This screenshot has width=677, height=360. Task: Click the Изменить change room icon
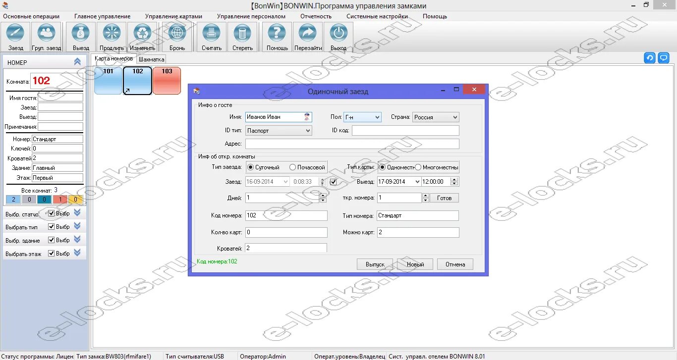tap(142, 37)
